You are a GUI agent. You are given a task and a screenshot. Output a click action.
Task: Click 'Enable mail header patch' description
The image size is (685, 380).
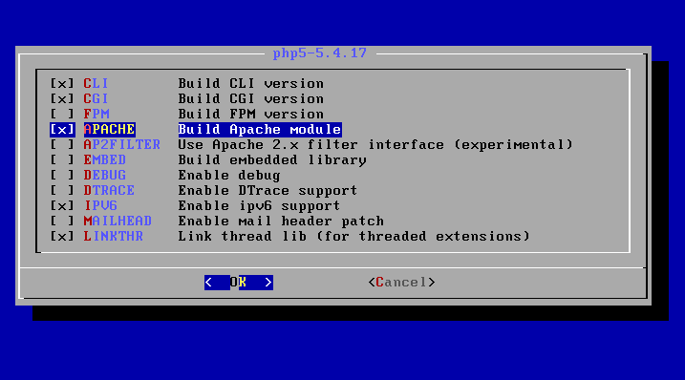coord(281,221)
